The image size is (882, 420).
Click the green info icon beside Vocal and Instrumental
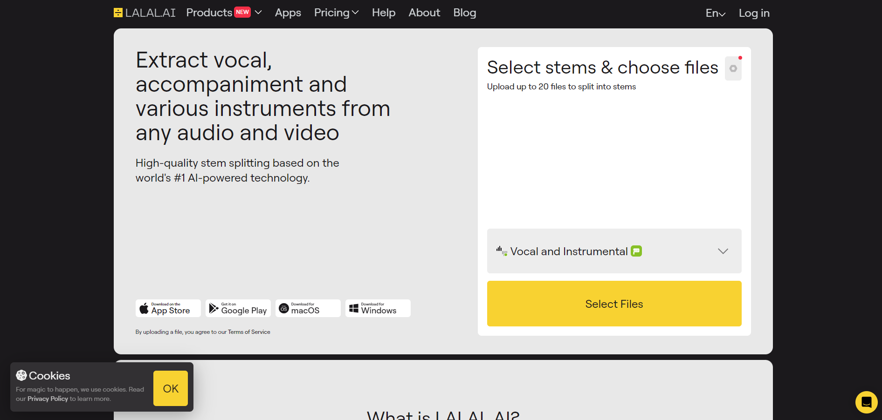click(x=636, y=251)
